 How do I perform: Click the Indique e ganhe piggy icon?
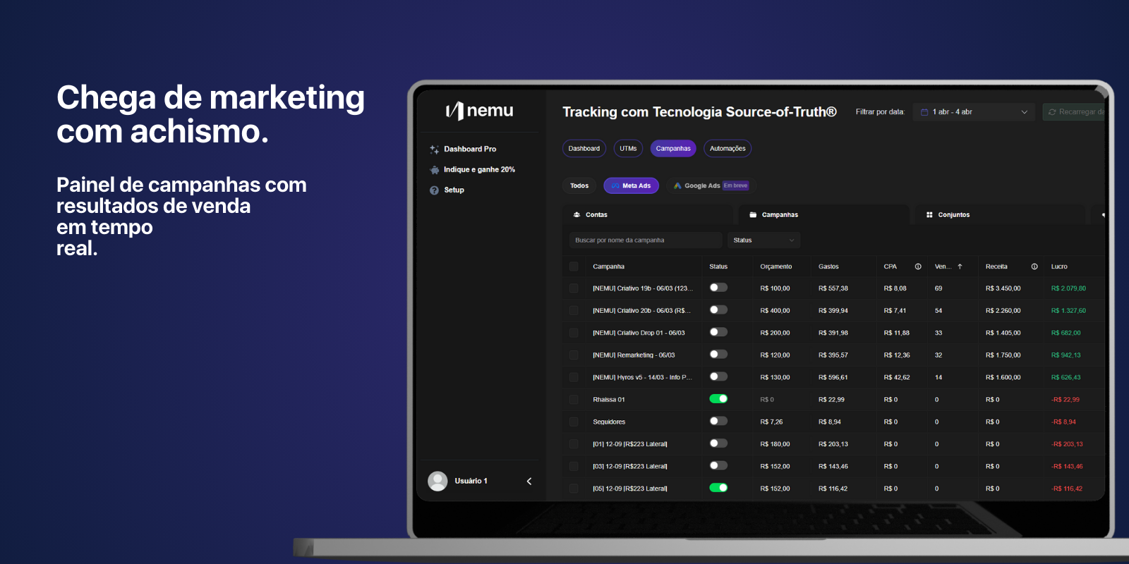point(434,170)
